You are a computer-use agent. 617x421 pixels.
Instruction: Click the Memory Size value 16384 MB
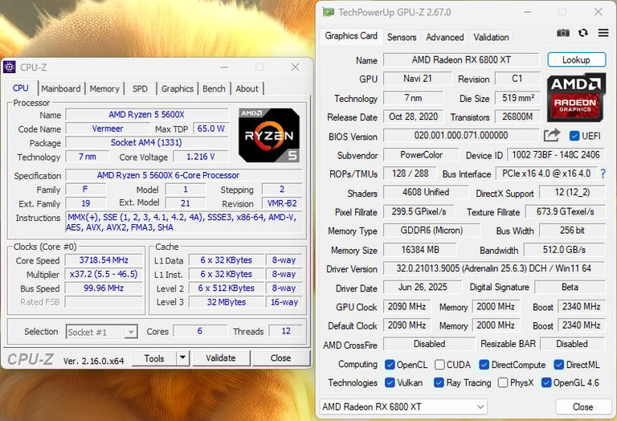(420, 249)
